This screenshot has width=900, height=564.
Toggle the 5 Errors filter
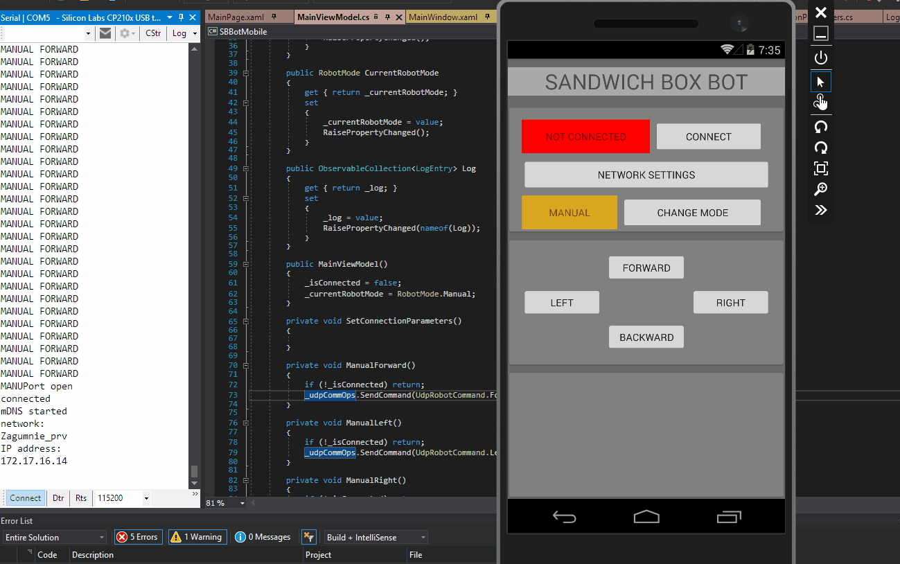(138, 537)
